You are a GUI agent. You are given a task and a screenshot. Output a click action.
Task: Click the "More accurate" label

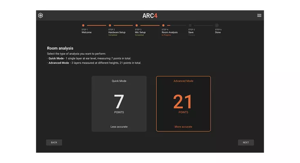point(183,127)
